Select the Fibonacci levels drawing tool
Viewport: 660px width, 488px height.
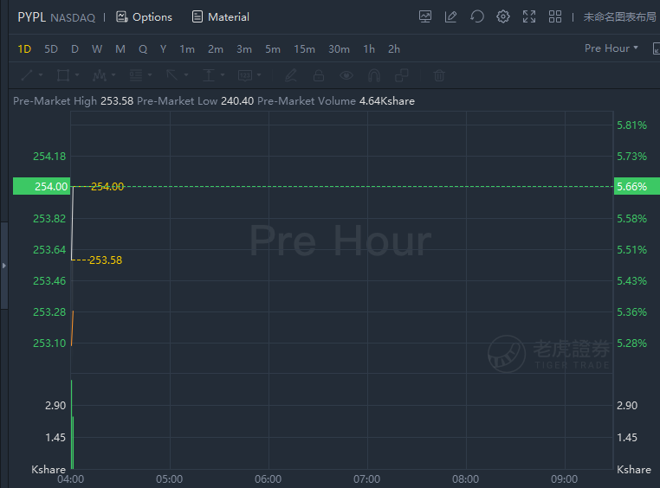coord(135,75)
